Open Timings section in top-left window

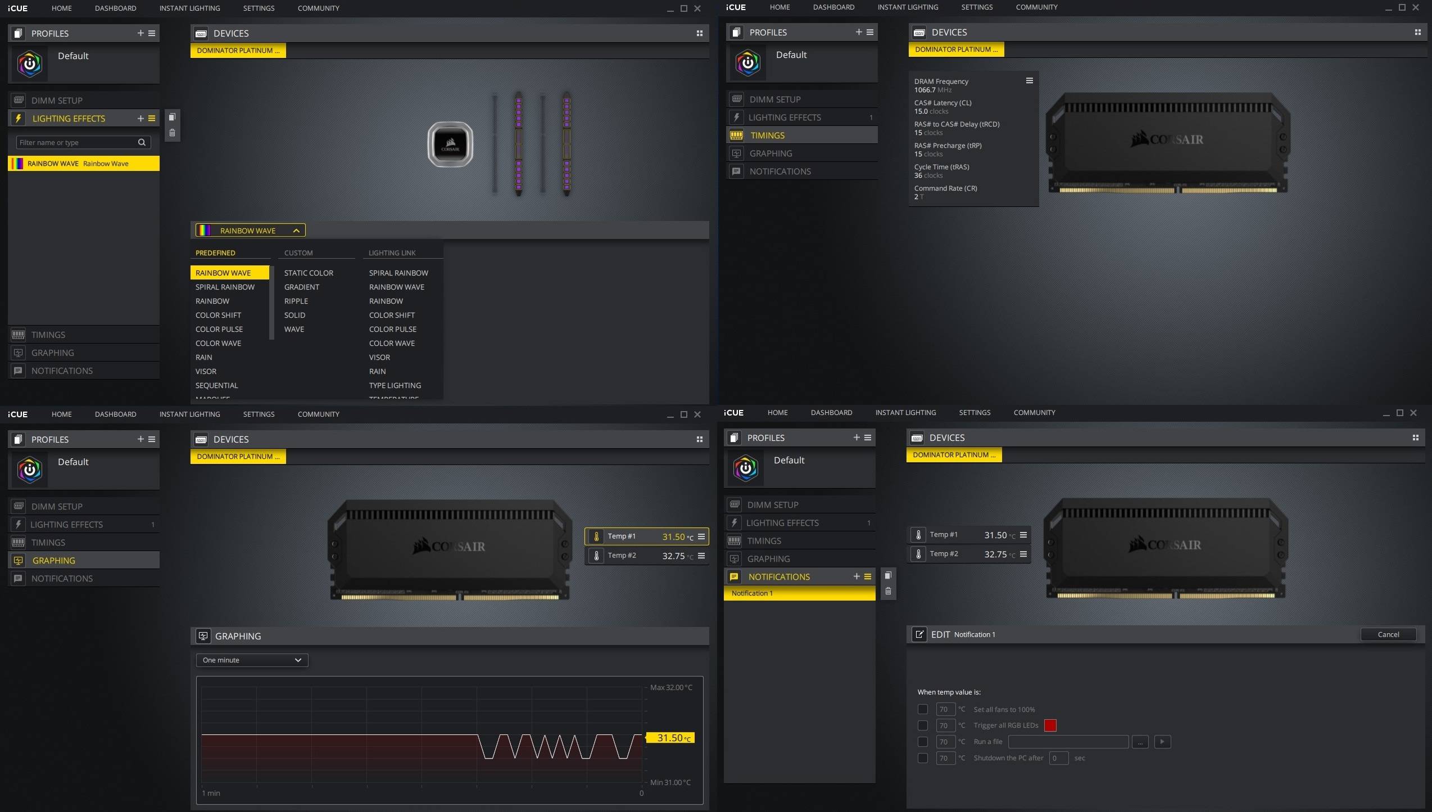coord(84,335)
